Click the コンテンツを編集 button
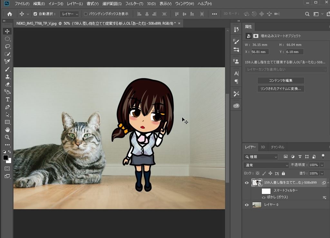Viewport: 330px width, 238px height. tap(281, 81)
